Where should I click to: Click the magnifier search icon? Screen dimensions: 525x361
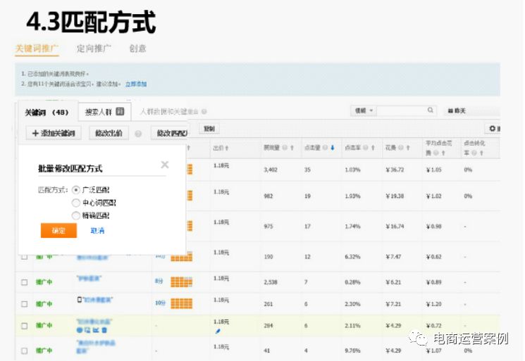point(431,110)
